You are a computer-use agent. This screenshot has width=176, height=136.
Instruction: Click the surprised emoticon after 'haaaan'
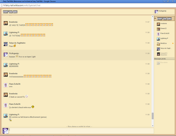pos(17,56)
